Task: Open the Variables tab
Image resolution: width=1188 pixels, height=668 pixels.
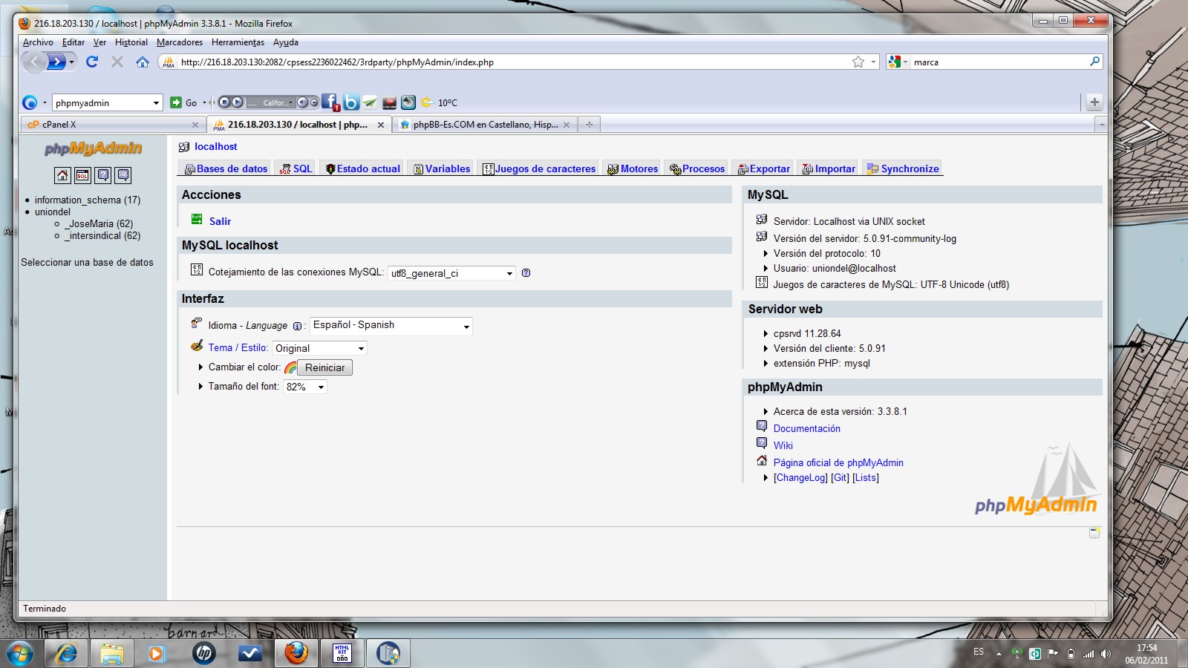Action: tap(442, 168)
